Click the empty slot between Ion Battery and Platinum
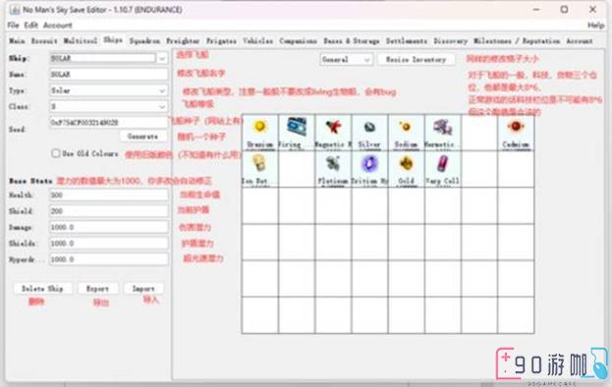The height and width of the screenshot is (387, 612). (x=297, y=169)
